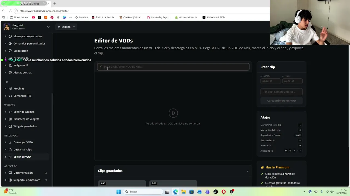Open TikTok from the taskbar
The image size is (350, 196).
215,192
